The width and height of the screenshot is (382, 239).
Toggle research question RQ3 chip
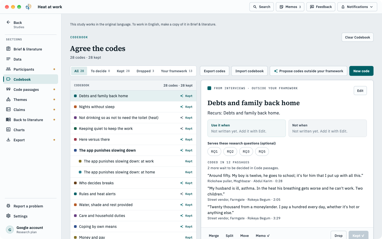246,152
